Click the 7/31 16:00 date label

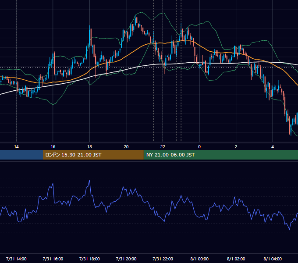coord(53,259)
